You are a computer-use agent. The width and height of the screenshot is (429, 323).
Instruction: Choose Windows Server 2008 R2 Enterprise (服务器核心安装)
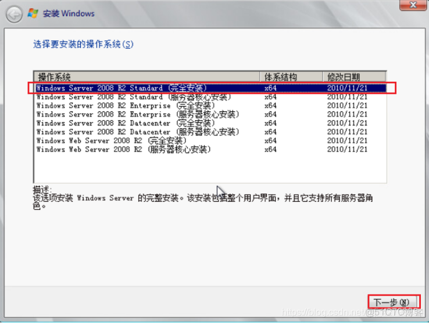210,114
